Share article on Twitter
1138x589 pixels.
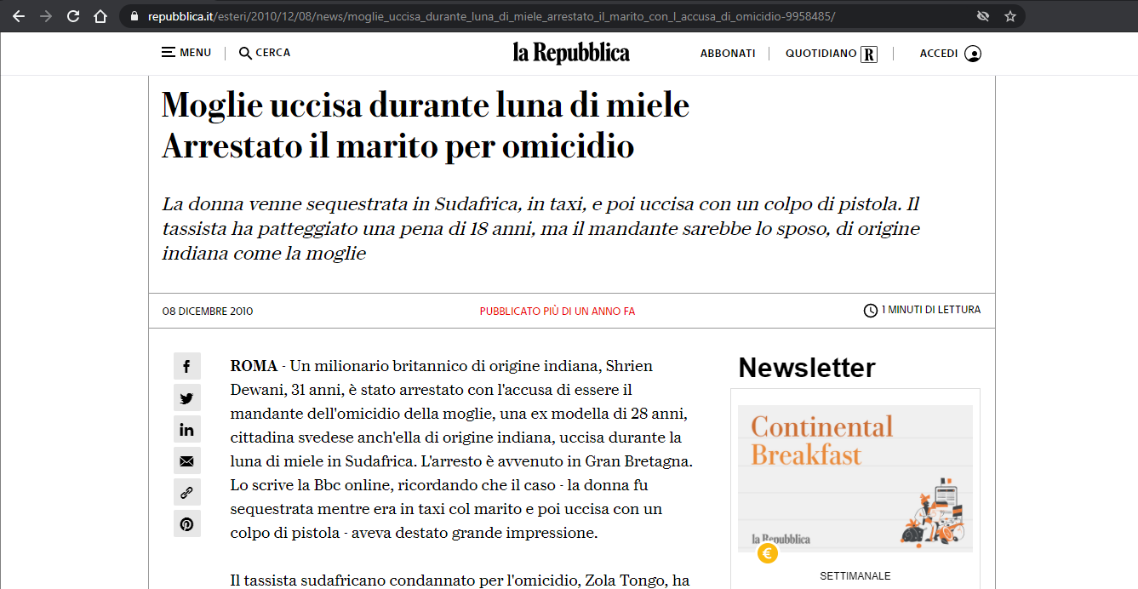[x=186, y=398]
